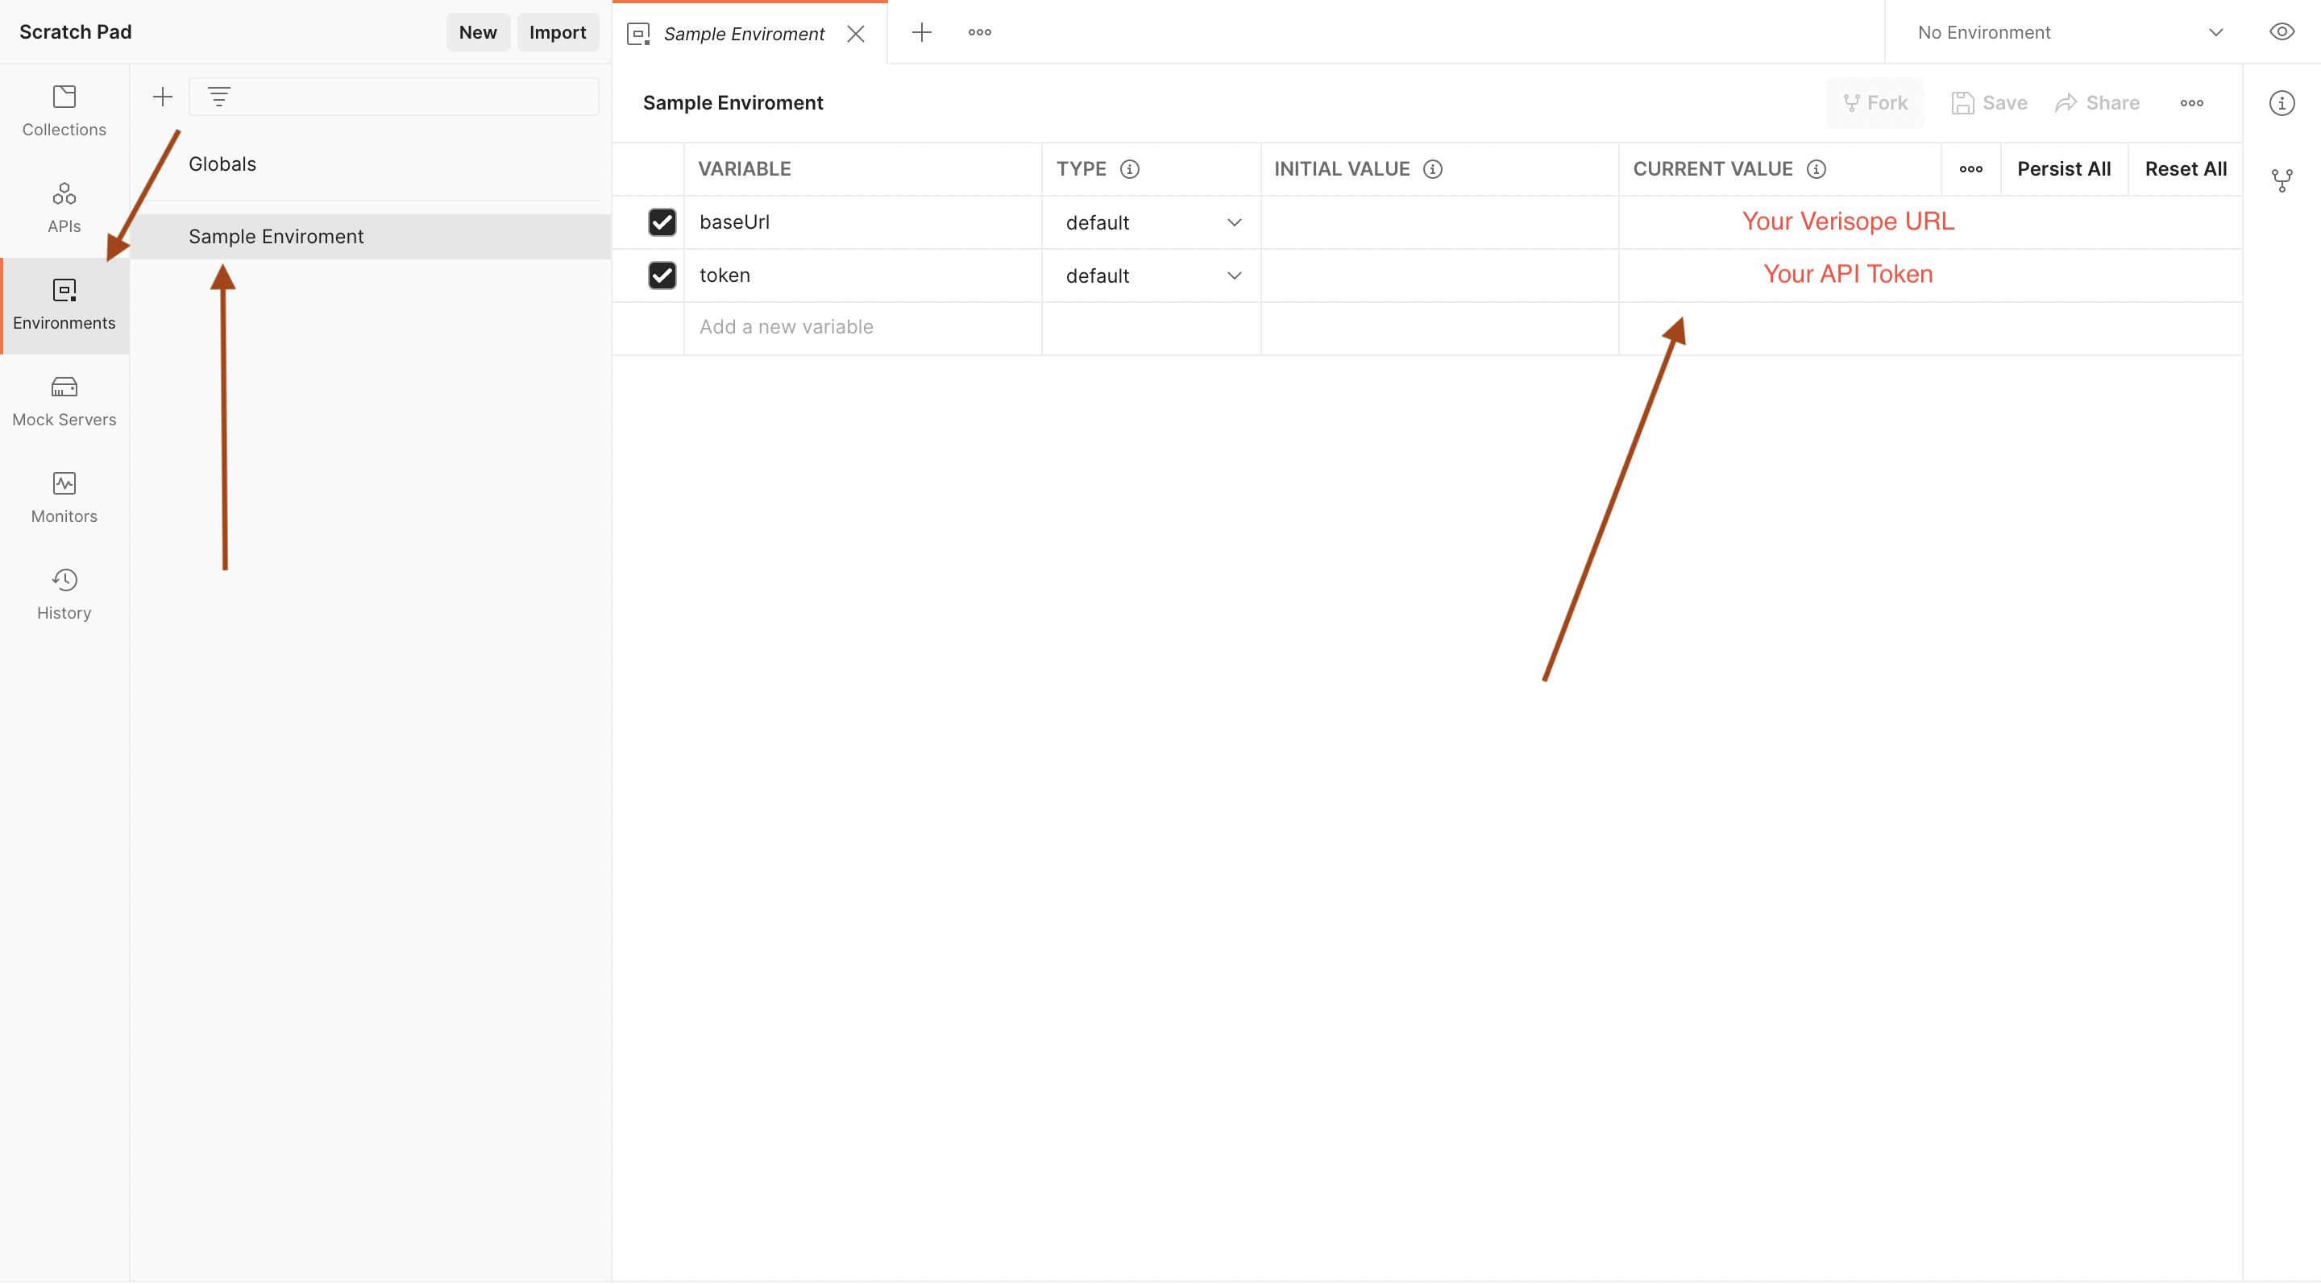Toggle the token variable checkbox
Image resolution: width=2321 pixels, height=1284 pixels.
coord(661,274)
